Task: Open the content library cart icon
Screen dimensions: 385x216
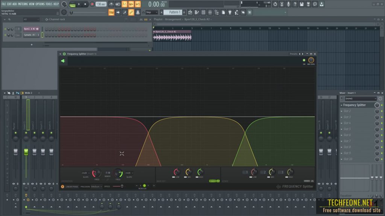Action: click(x=250, y=12)
